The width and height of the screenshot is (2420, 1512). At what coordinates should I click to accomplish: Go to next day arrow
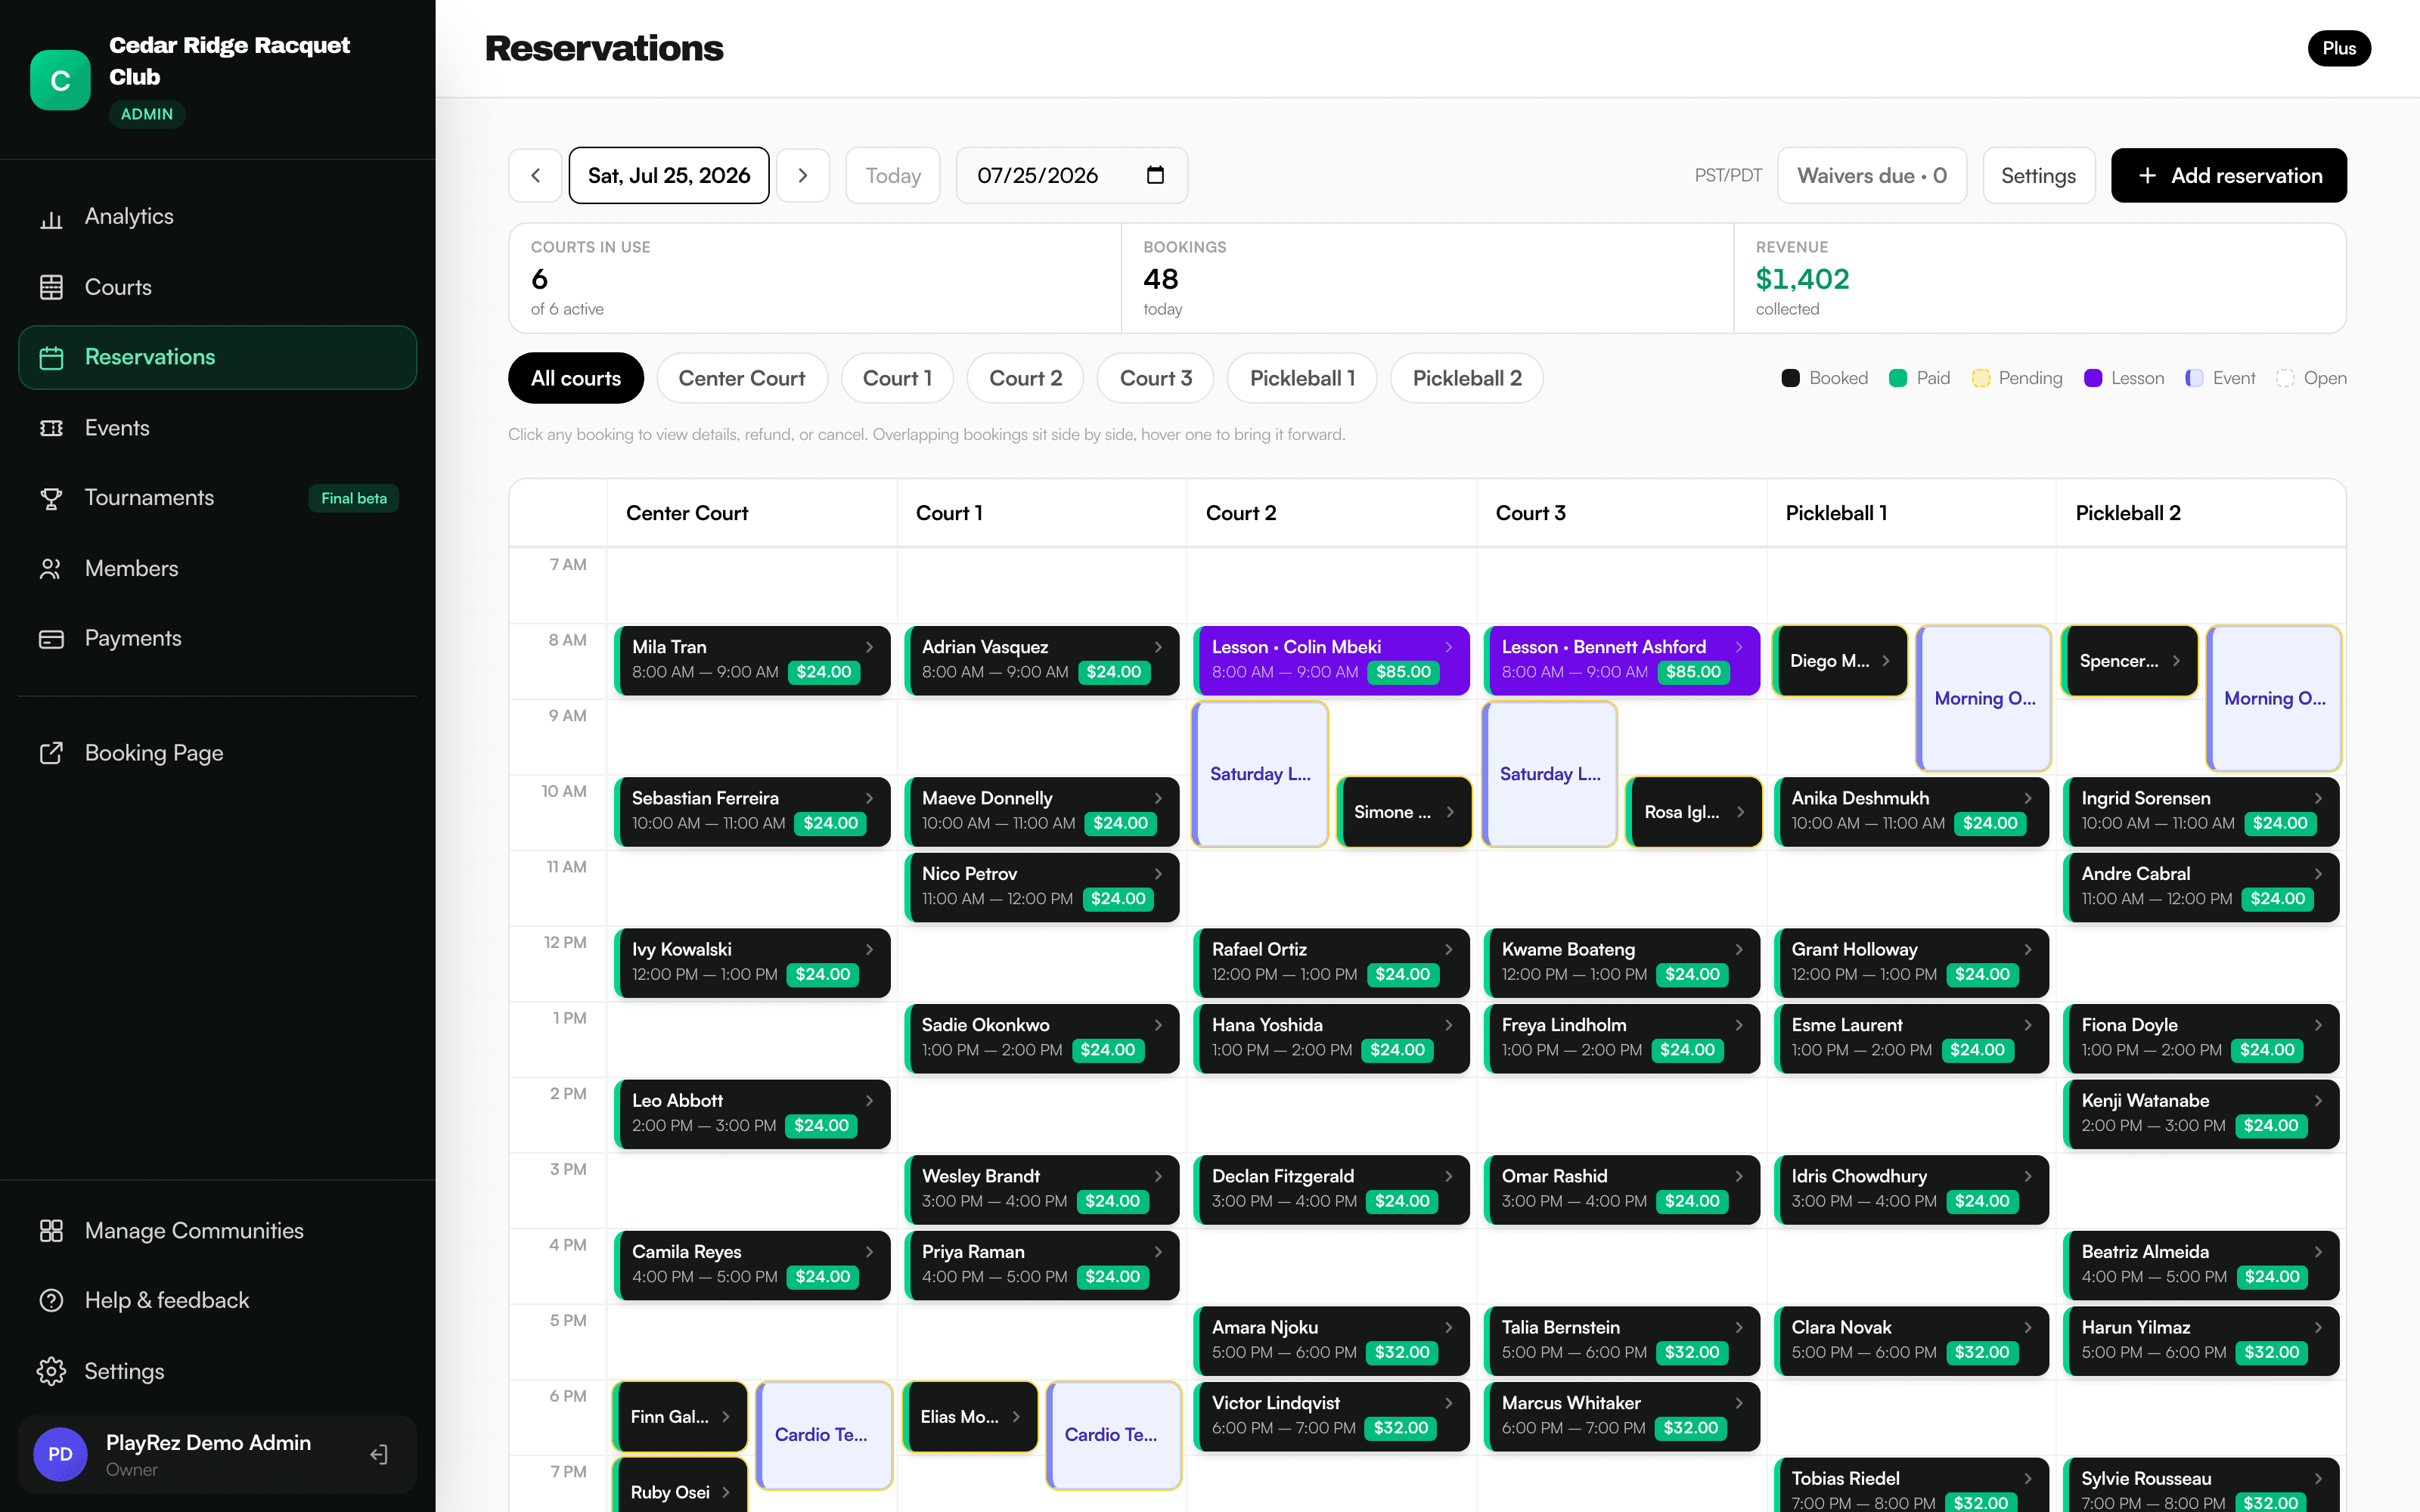pos(803,175)
